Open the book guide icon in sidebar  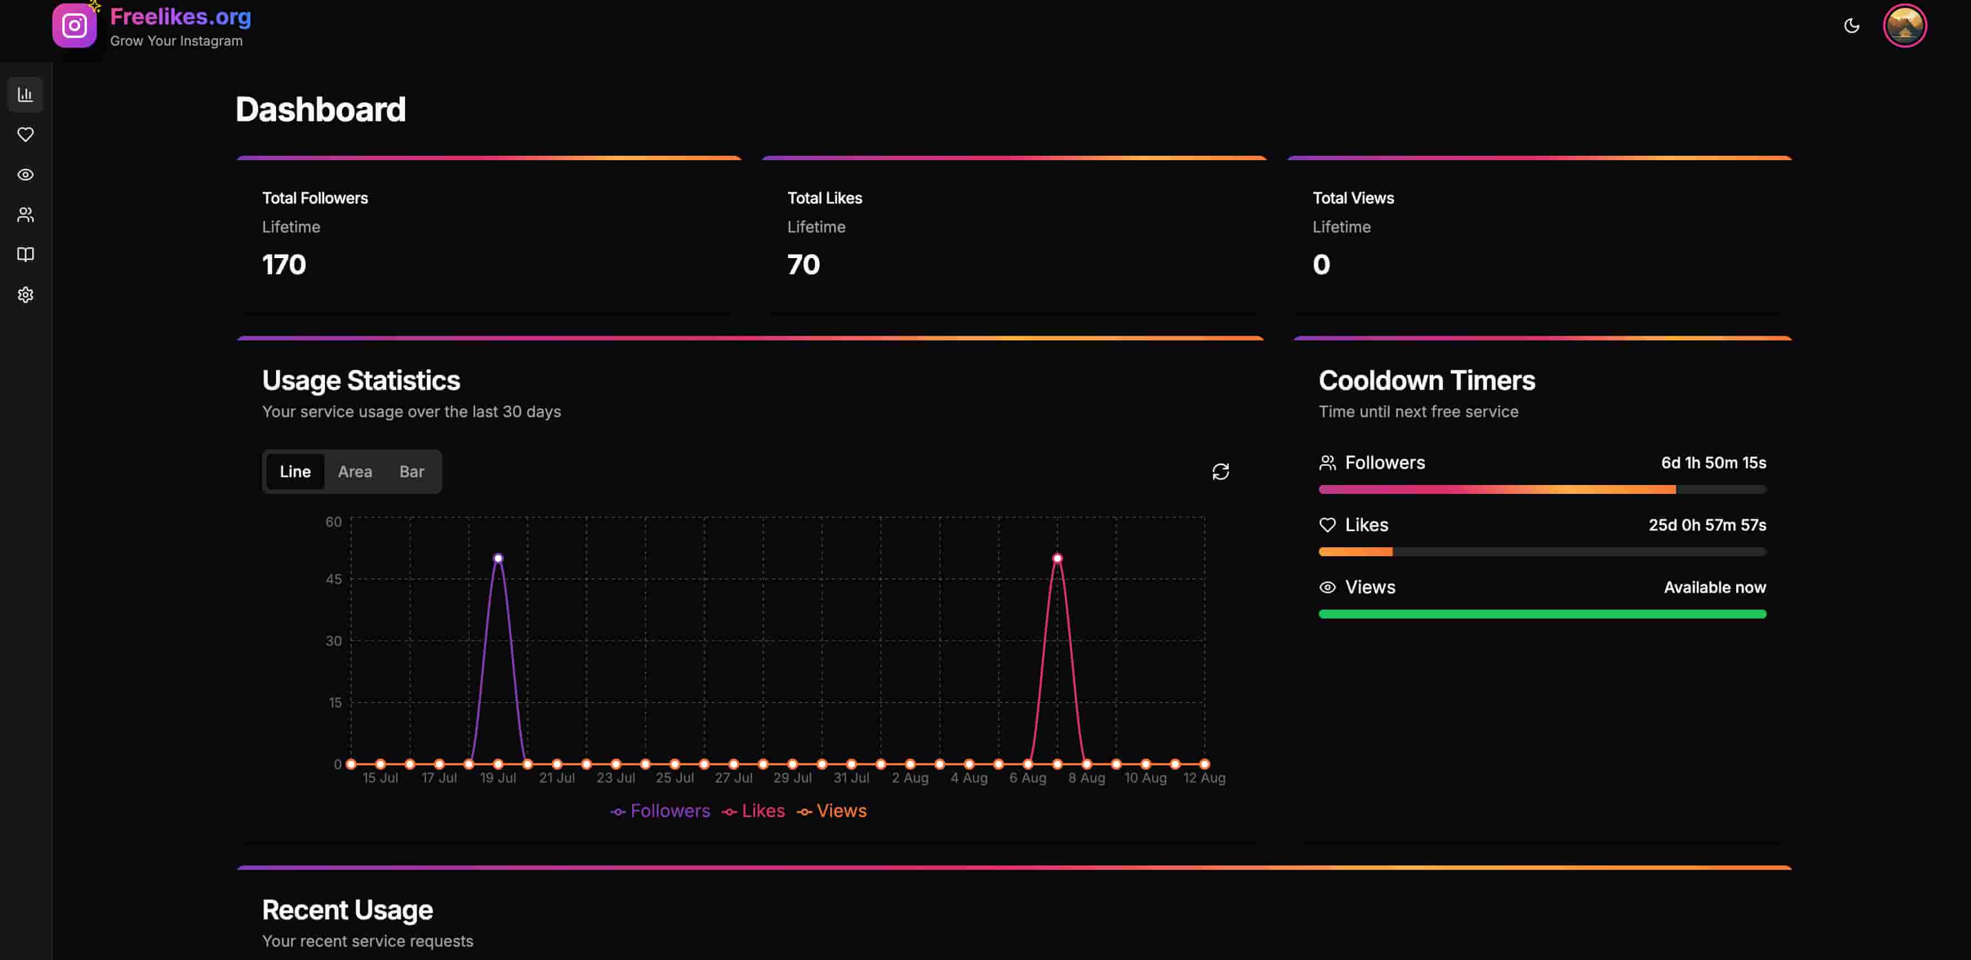[x=25, y=255]
